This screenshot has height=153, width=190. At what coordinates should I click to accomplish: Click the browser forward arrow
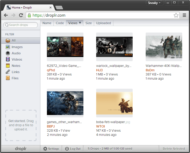14,15
